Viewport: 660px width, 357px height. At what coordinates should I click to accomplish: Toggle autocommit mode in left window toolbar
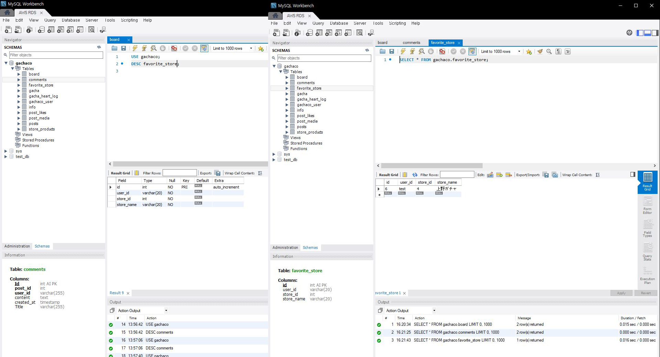pyautogui.click(x=204, y=48)
